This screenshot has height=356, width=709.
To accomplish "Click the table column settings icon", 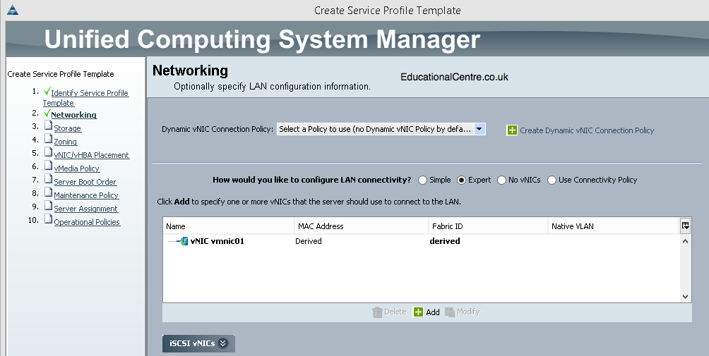I will [x=686, y=226].
